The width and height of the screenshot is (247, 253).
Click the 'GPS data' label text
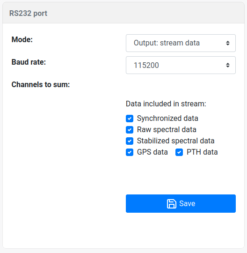152,152
